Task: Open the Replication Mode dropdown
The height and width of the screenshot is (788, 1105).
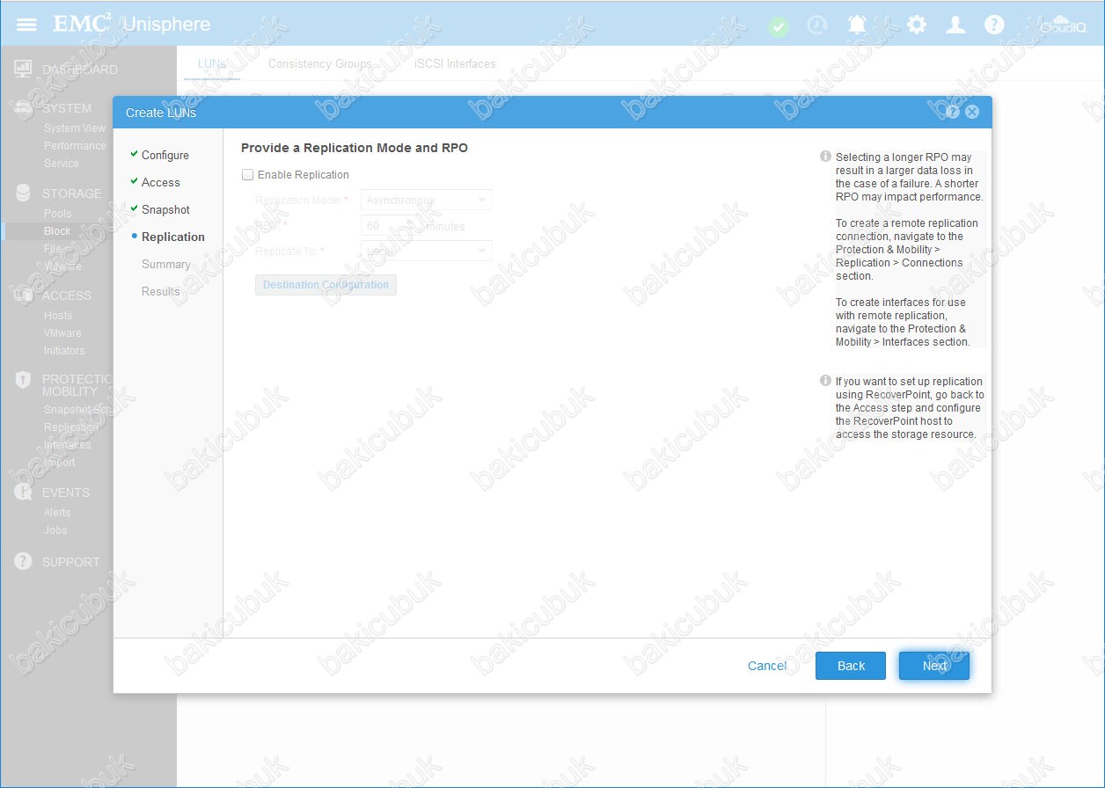Action: 427,200
